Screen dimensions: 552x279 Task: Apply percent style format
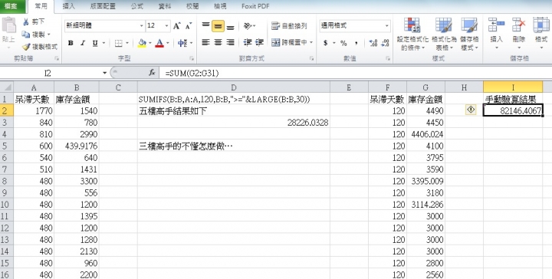tap(343, 43)
